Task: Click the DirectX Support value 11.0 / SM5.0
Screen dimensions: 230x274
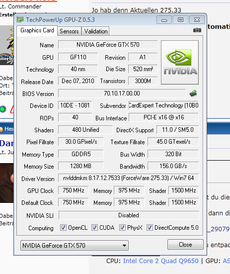Action: [178, 130]
